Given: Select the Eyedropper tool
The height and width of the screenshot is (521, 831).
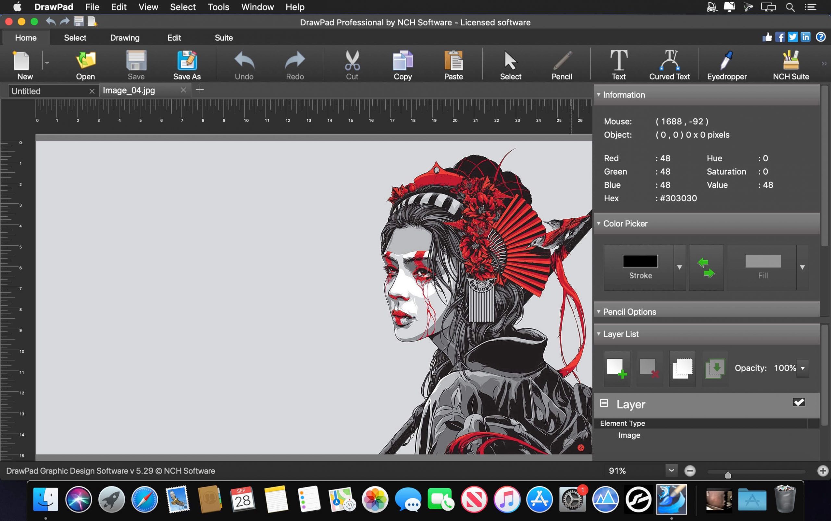Looking at the screenshot, I should [726, 65].
